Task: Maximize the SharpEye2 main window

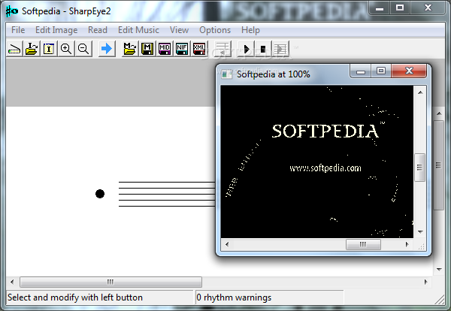Action: (400, 8)
